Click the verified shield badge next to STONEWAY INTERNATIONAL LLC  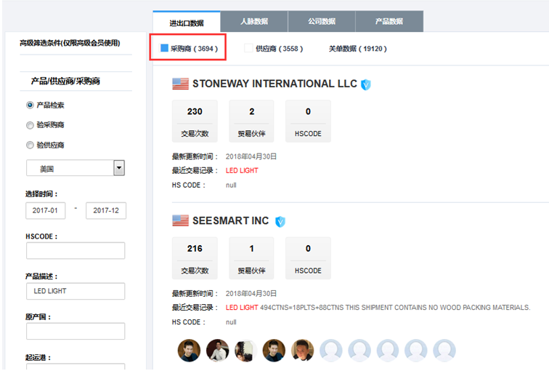(366, 84)
